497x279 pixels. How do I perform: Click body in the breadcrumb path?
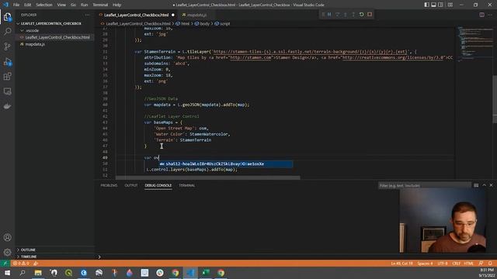204,24
